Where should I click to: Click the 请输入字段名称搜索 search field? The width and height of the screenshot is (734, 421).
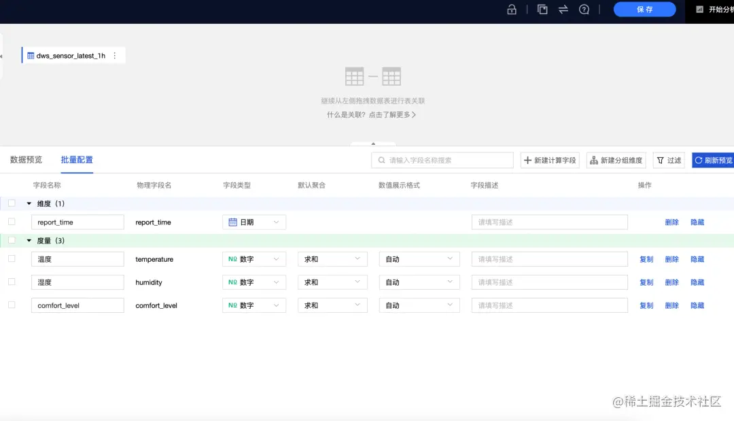[442, 160]
